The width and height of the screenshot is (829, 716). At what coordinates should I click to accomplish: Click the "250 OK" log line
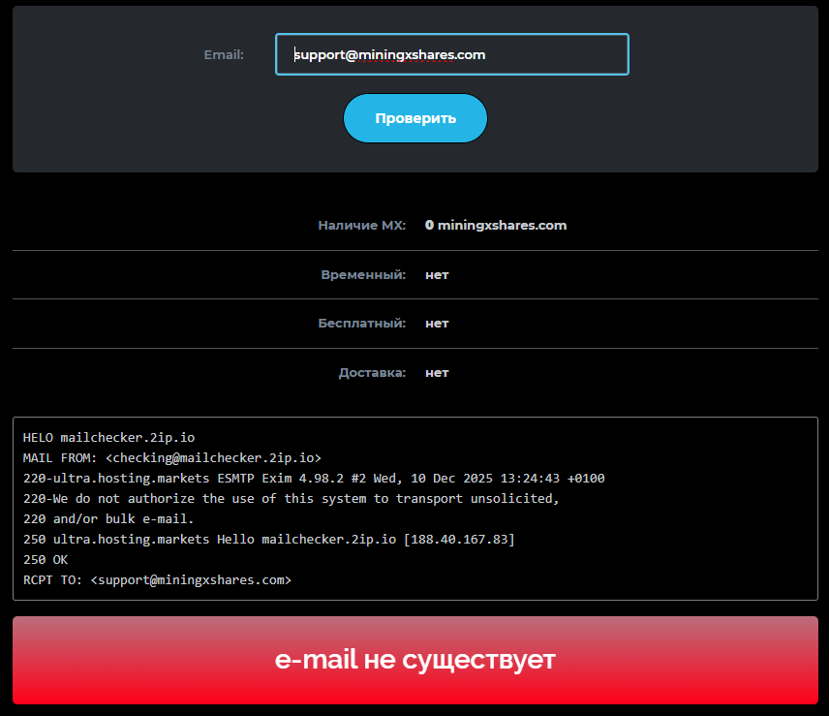[x=46, y=559]
